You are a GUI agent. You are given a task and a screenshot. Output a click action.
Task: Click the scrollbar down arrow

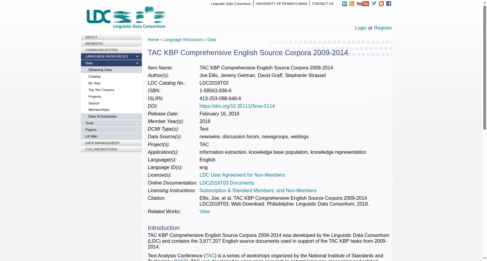click(485, 258)
